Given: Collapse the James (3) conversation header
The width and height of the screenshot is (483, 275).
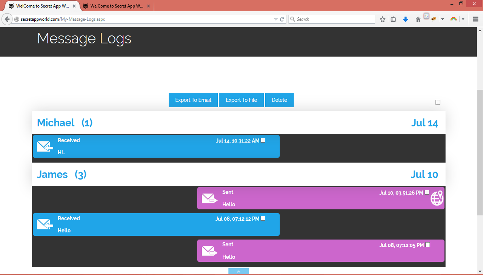Looking at the screenshot, I should coord(238,174).
